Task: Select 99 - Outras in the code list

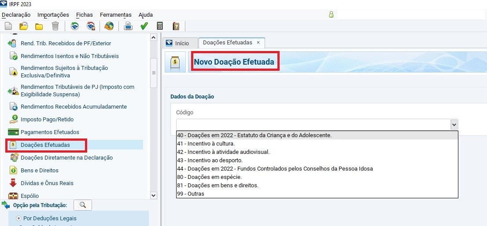Action: (191, 193)
